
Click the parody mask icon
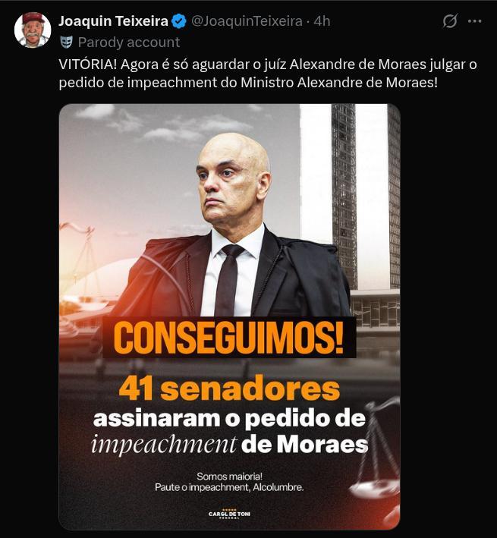pos(67,42)
